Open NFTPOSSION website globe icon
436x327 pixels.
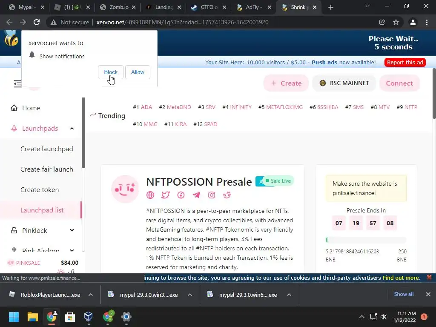[x=150, y=195]
